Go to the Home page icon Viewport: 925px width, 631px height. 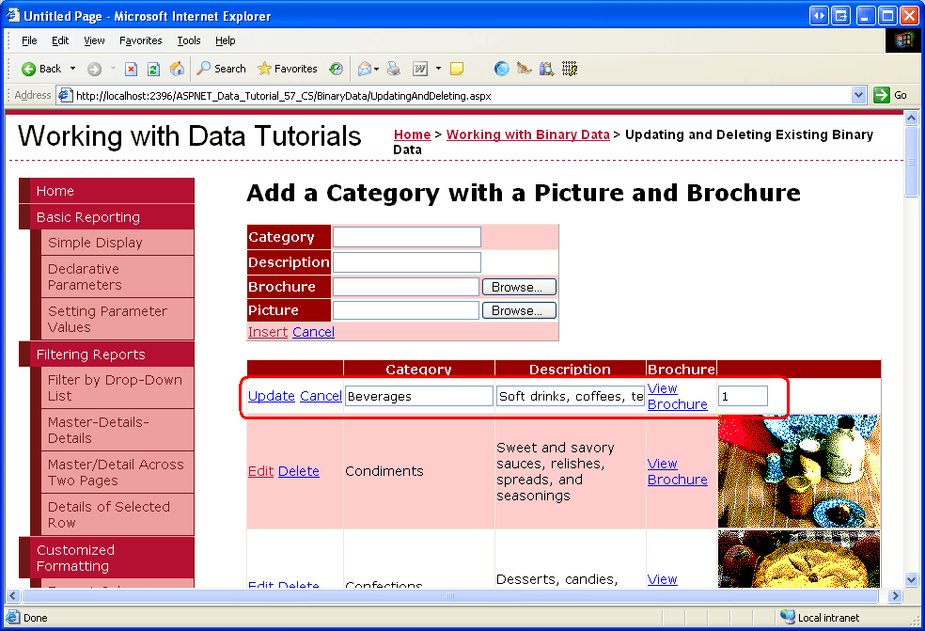pyautogui.click(x=177, y=69)
